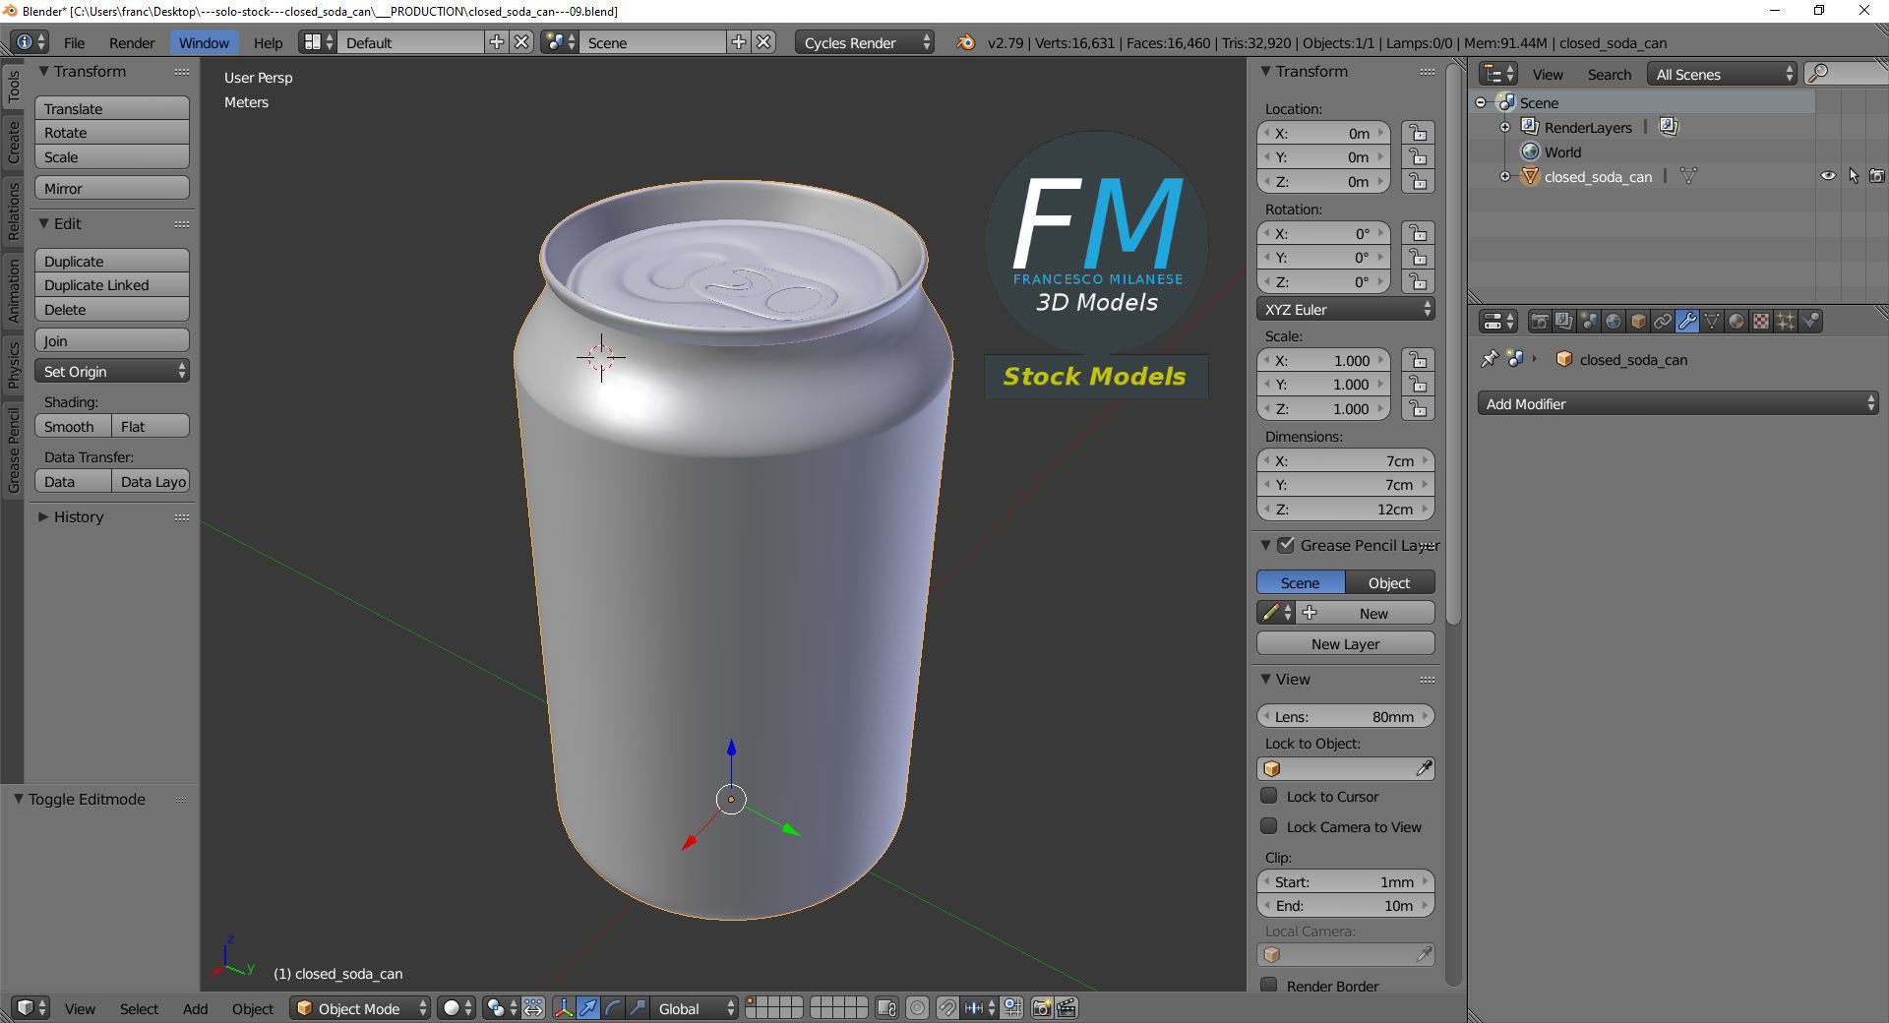Click OpenGL render animation clapper icon

point(1066,1008)
